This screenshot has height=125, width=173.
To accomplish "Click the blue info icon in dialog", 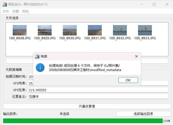I will click(x=40, y=67).
